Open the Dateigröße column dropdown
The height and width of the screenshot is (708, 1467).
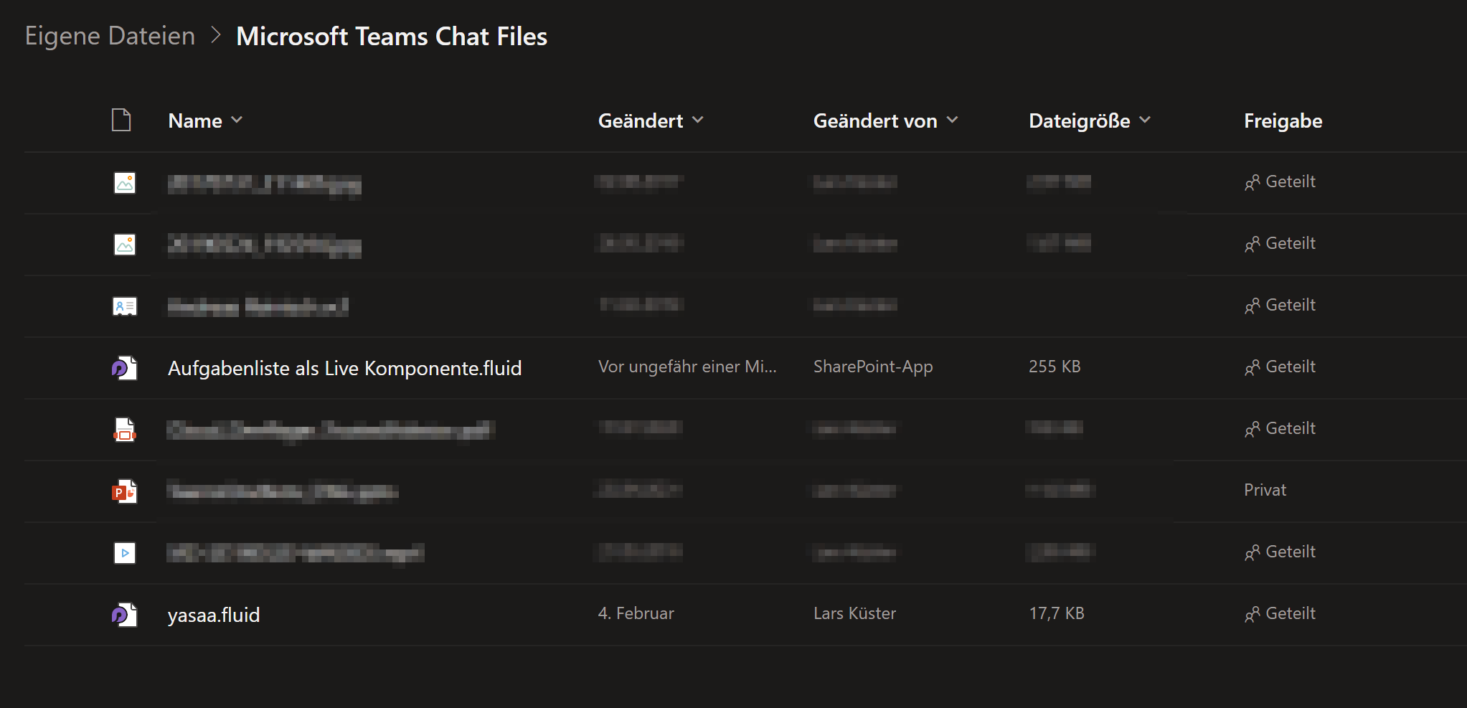pyautogui.click(x=1145, y=121)
